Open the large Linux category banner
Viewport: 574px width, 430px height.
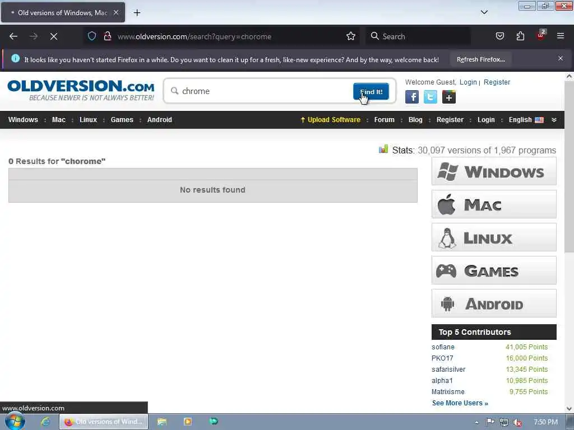pyautogui.click(x=494, y=237)
